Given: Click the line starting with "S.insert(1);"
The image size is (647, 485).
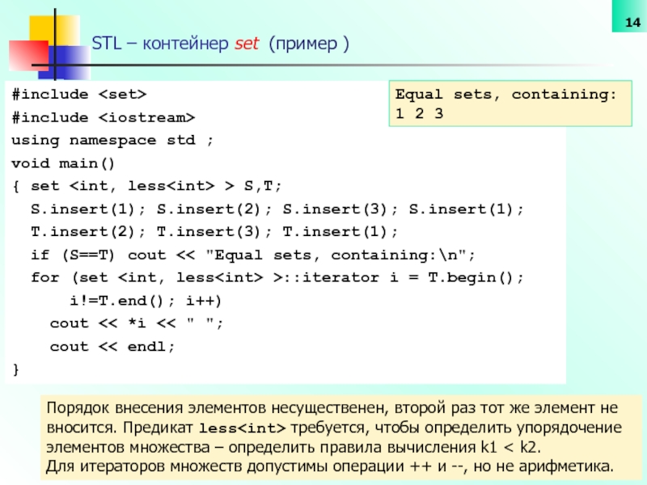Looking at the screenshot, I should pos(277,209).
